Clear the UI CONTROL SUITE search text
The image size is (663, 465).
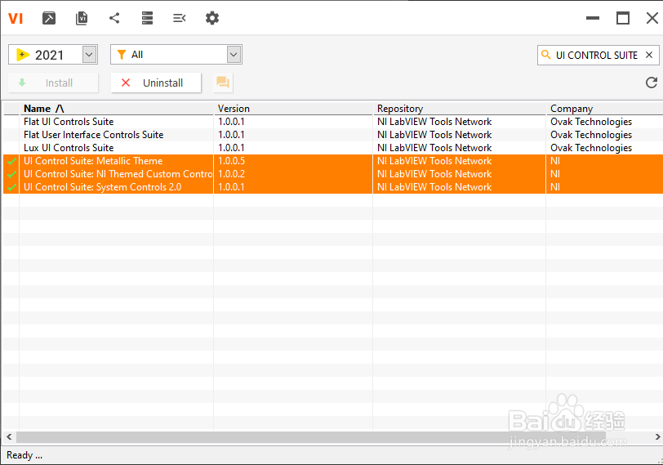649,55
